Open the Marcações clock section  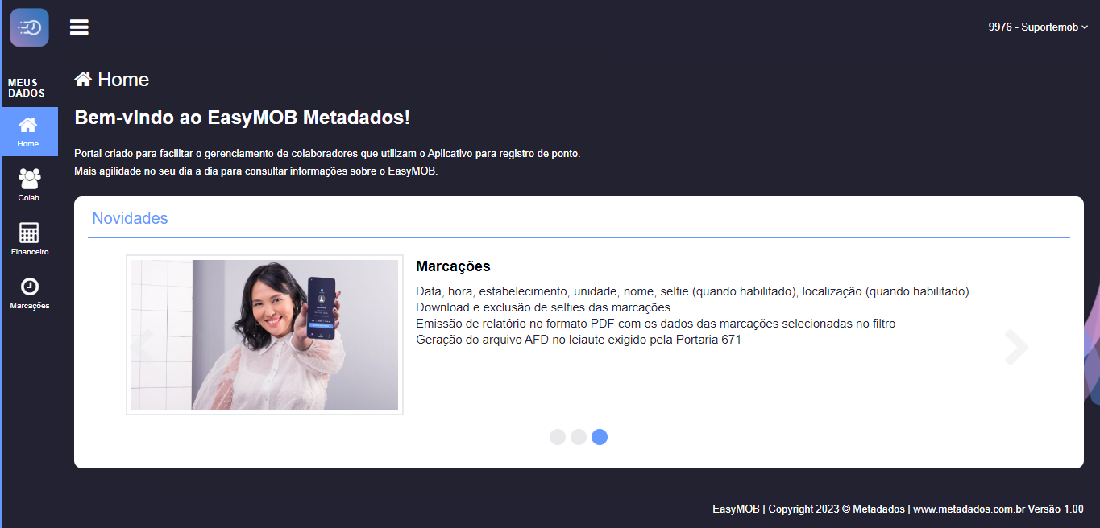tap(29, 293)
